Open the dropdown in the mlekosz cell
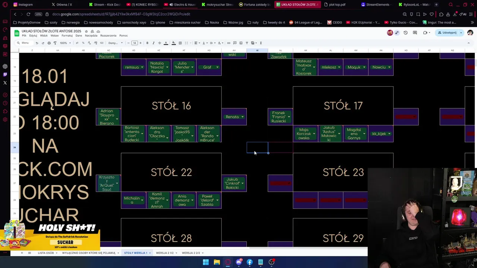477x268 pixels. (x=339, y=67)
